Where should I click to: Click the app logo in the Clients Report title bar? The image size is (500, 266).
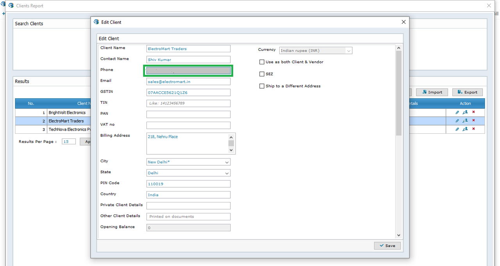click(x=11, y=6)
